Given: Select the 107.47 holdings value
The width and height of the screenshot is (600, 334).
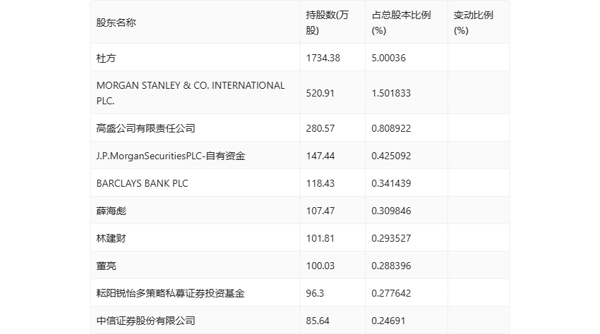Looking at the screenshot, I should (320, 211).
